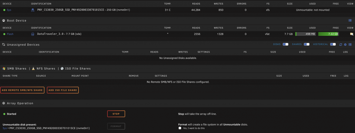
Task: Browse the Flash device folder
Action: pyautogui.click(x=351, y=34)
